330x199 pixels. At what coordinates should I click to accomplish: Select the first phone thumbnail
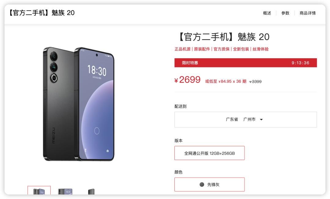click(x=39, y=190)
